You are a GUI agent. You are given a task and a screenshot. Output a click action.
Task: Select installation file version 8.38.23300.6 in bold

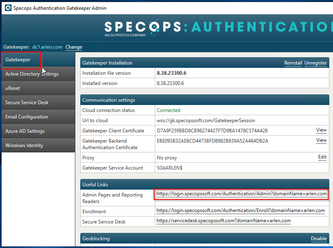(x=171, y=73)
